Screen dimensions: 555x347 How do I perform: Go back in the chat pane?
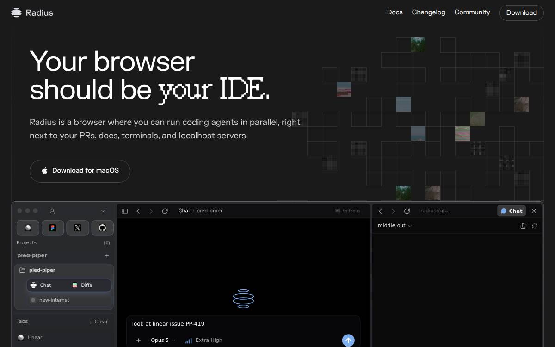point(138,211)
